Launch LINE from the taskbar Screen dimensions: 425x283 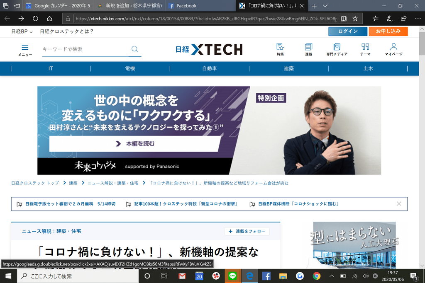pyautogui.click(x=233, y=276)
